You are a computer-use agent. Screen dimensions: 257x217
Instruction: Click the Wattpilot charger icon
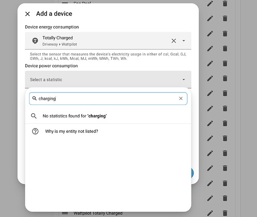35,41
